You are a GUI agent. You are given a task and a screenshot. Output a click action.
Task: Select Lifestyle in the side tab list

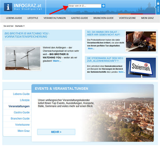coord(25,100)
